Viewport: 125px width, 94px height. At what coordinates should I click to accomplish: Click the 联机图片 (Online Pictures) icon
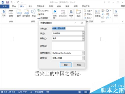(26, 13)
